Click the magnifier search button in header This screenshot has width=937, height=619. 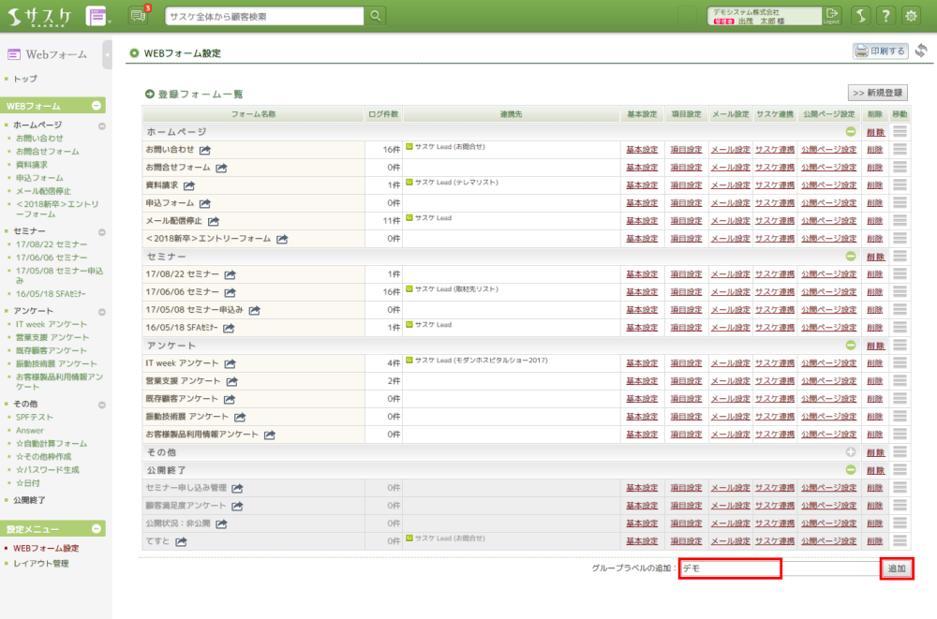click(375, 16)
